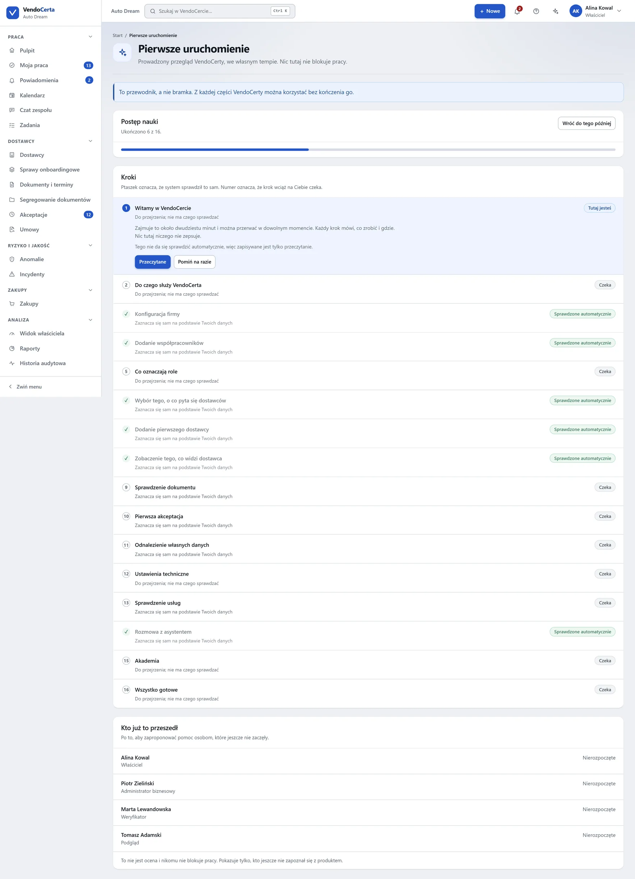Click Pomiń na razie button

[x=194, y=262]
